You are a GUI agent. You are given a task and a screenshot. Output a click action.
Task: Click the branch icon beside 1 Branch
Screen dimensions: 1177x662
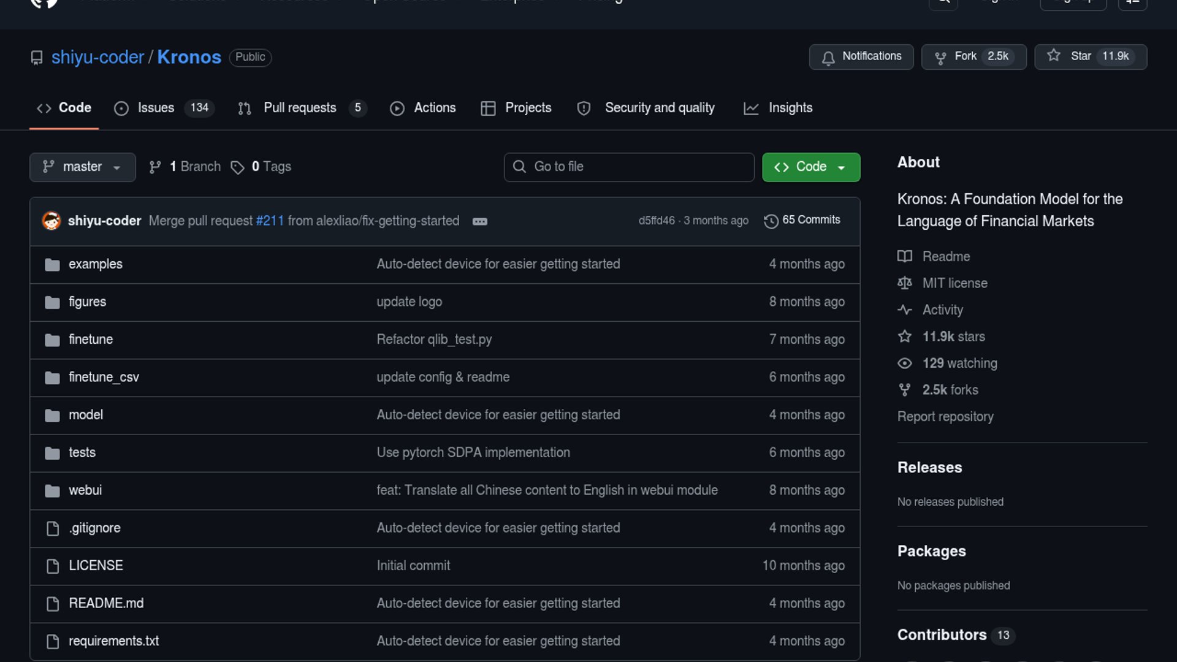coord(155,167)
